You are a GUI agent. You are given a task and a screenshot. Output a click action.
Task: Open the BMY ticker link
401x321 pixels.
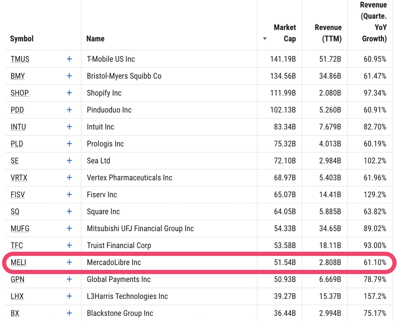coord(18,76)
